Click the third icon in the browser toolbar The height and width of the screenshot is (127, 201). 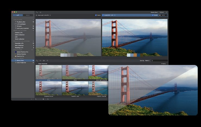pos(43,60)
